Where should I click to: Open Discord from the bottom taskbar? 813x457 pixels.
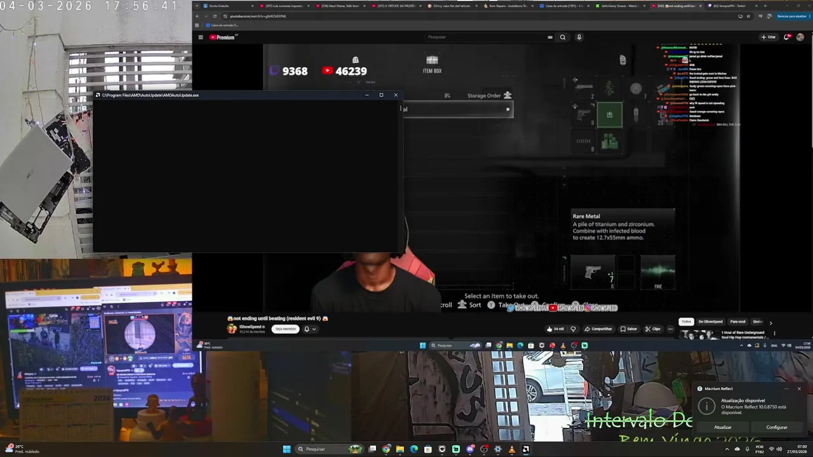(x=470, y=449)
